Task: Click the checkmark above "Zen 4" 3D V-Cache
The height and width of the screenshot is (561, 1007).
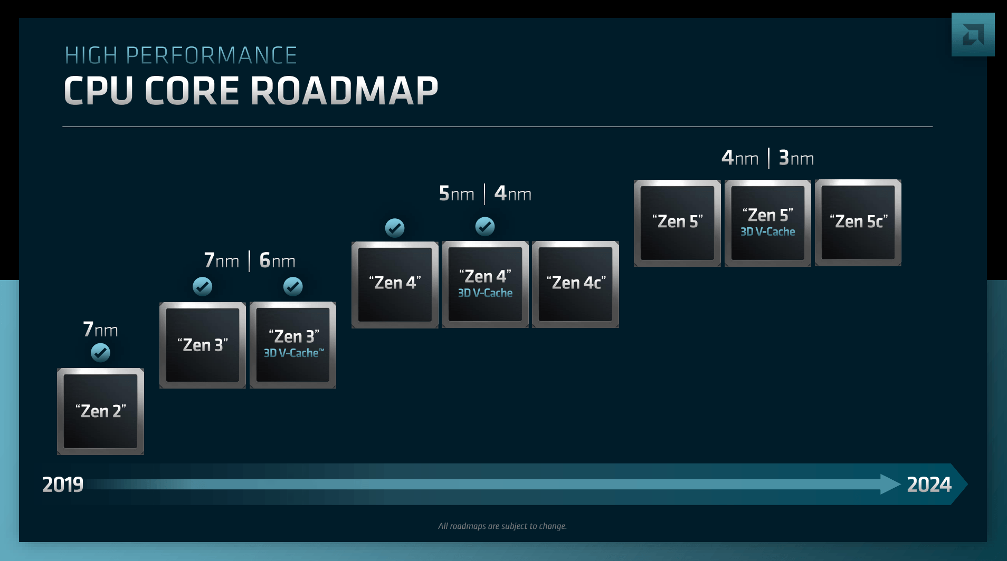Action: [485, 227]
